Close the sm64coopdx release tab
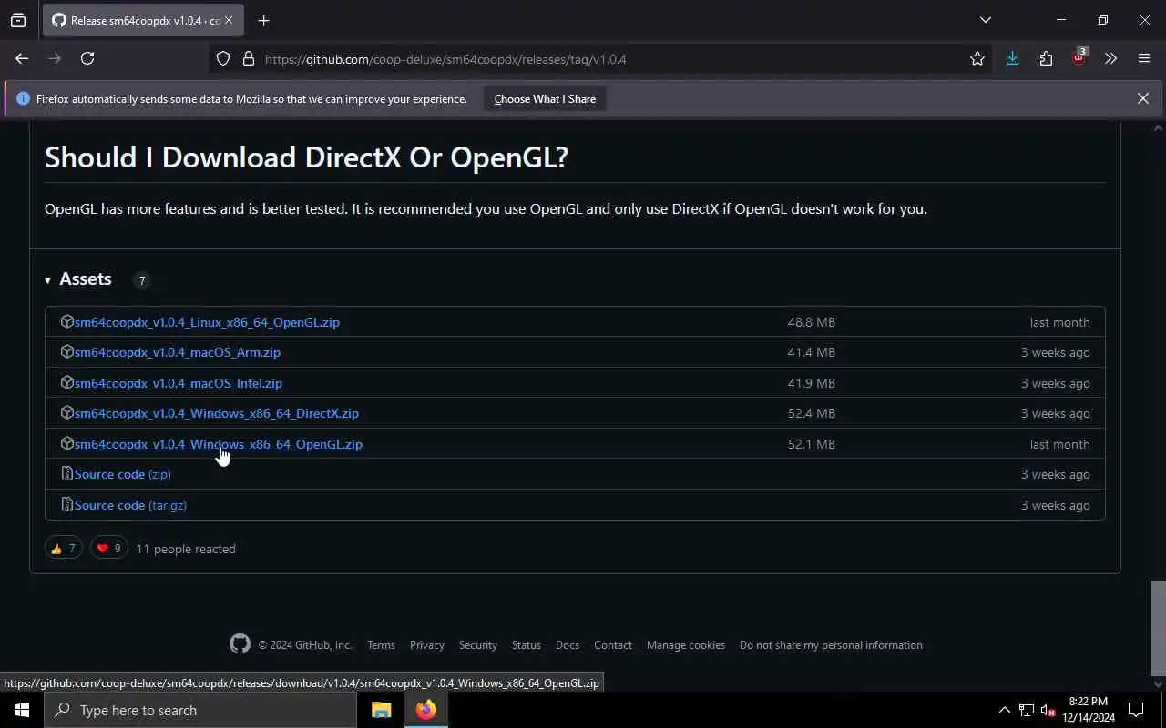 pyautogui.click(x=229, y=20)
